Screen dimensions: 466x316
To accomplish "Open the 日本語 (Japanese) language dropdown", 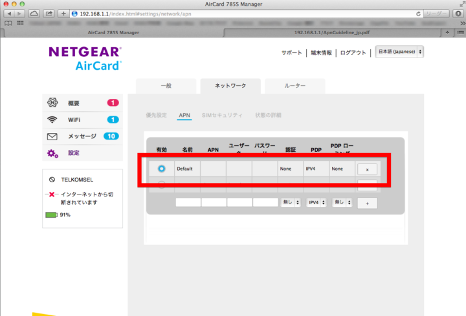I will point(399,52).
